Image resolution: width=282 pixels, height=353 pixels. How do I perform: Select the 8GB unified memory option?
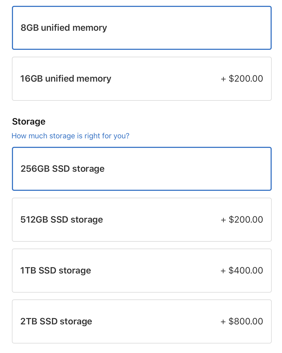pos(142,28)
